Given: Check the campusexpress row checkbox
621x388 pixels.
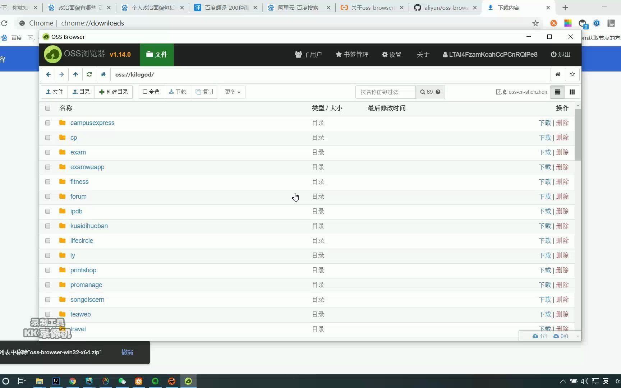Looking at the screenshot, I should 48,123.
